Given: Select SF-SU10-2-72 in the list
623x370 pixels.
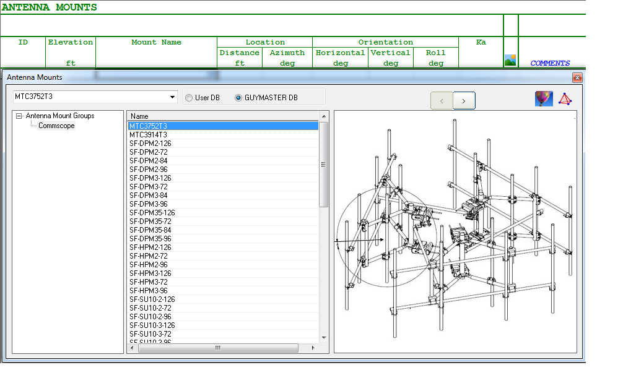Looking at the screenshot, I should pyautogui.click(x=223, y=308).
